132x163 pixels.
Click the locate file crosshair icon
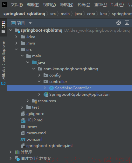pos(119,23)
